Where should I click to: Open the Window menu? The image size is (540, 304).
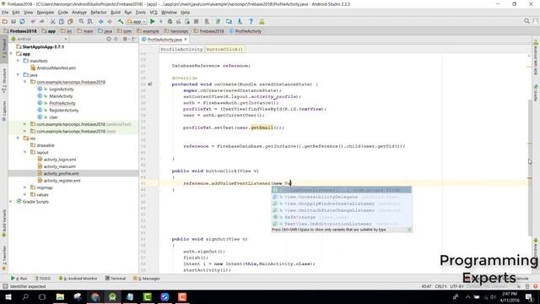pos(169,13)
